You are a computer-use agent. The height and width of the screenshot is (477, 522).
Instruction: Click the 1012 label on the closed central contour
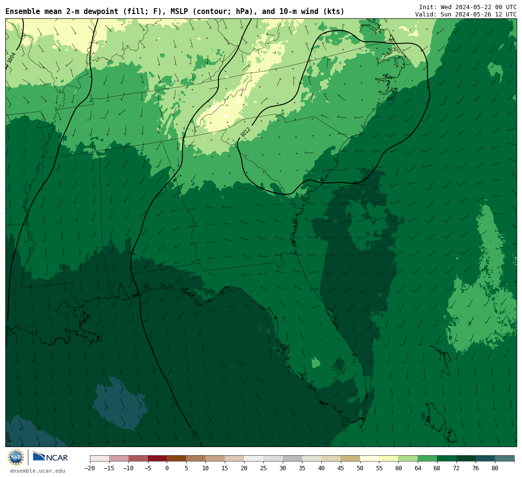tap(246, 132)
